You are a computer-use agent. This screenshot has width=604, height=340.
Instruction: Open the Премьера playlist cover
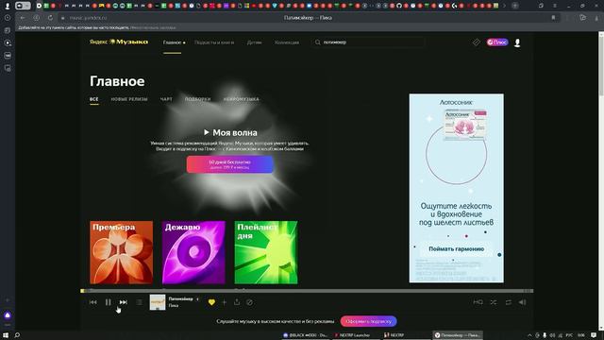click(x=122, y=252)
